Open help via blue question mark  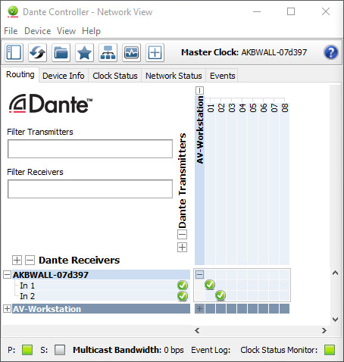click(330, 52)
